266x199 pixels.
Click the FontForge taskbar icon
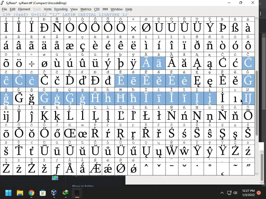[77, 193]
